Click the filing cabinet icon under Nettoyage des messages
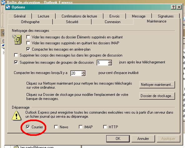This screenshot has width=185, height=148. (17, 40)
